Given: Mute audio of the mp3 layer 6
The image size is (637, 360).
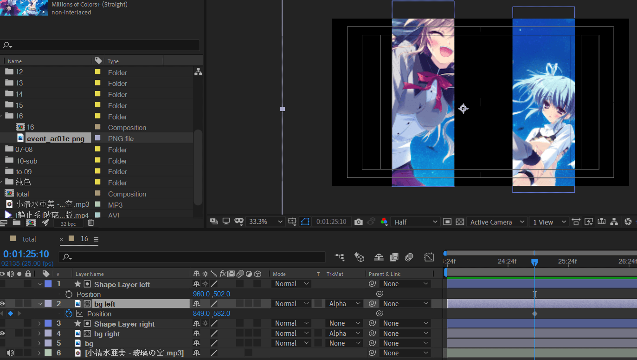Looking at the screenshot, I should [11, 353].
